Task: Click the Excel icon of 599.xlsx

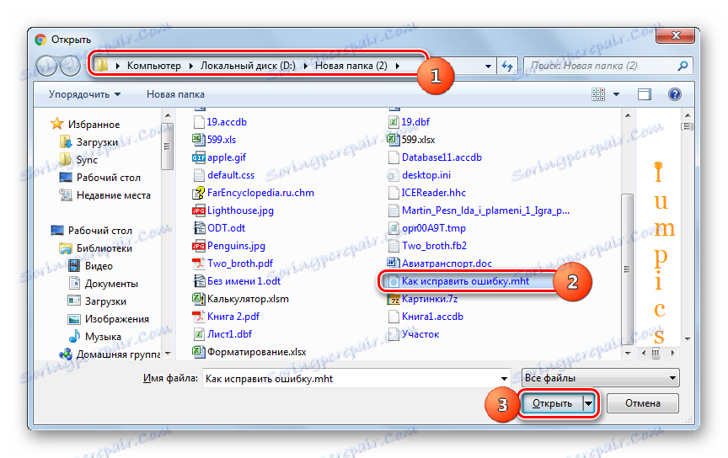Action: (393, 139)
